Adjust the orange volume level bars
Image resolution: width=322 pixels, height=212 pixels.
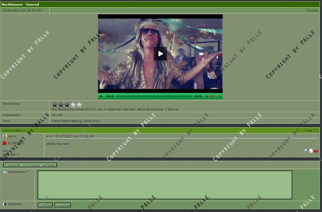(x=211, y=96)
